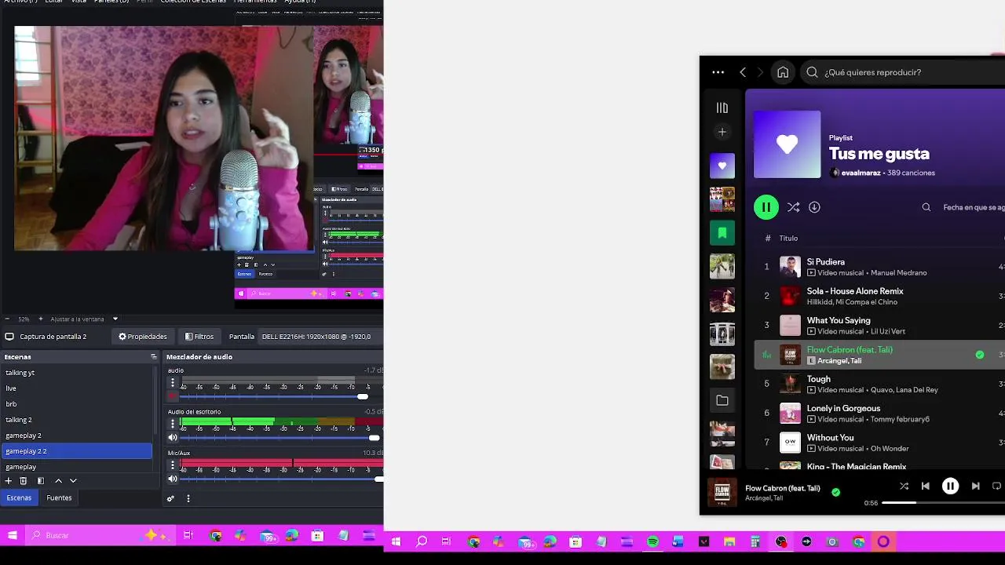Download the Tus me gusta playlist
The width and height of the screenshot is (1005, 565).
pyautogui.click(x=814, y=207)
